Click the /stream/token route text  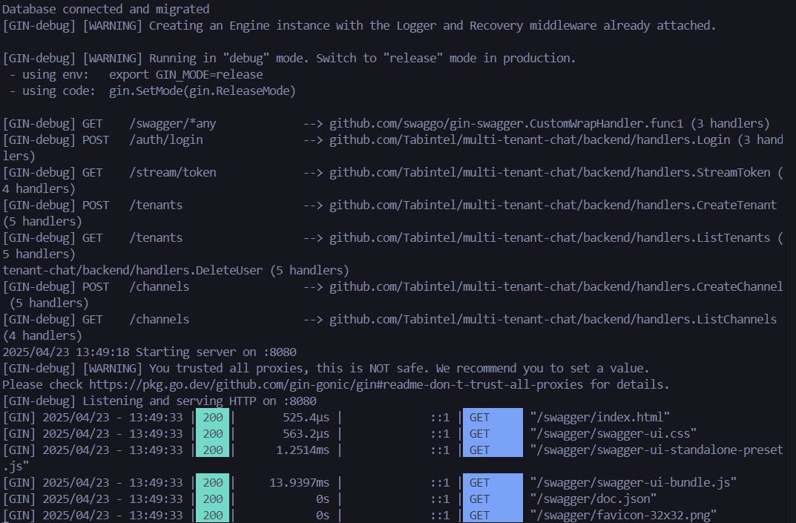pos(173,172)
